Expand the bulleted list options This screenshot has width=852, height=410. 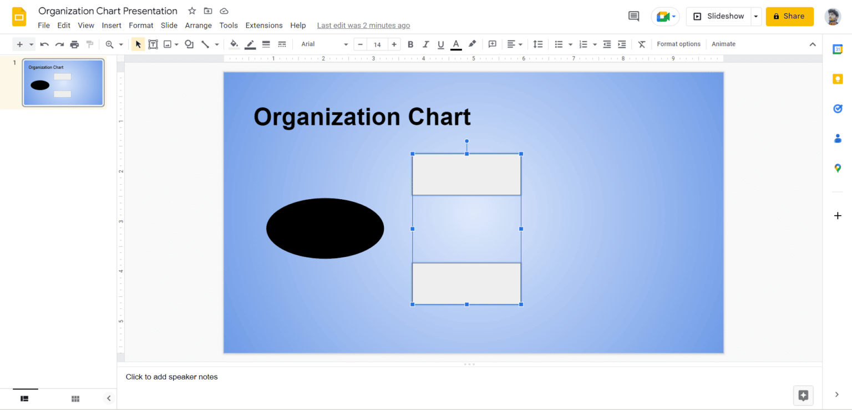click(570, 44)
